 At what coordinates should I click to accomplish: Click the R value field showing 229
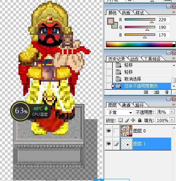163,19
